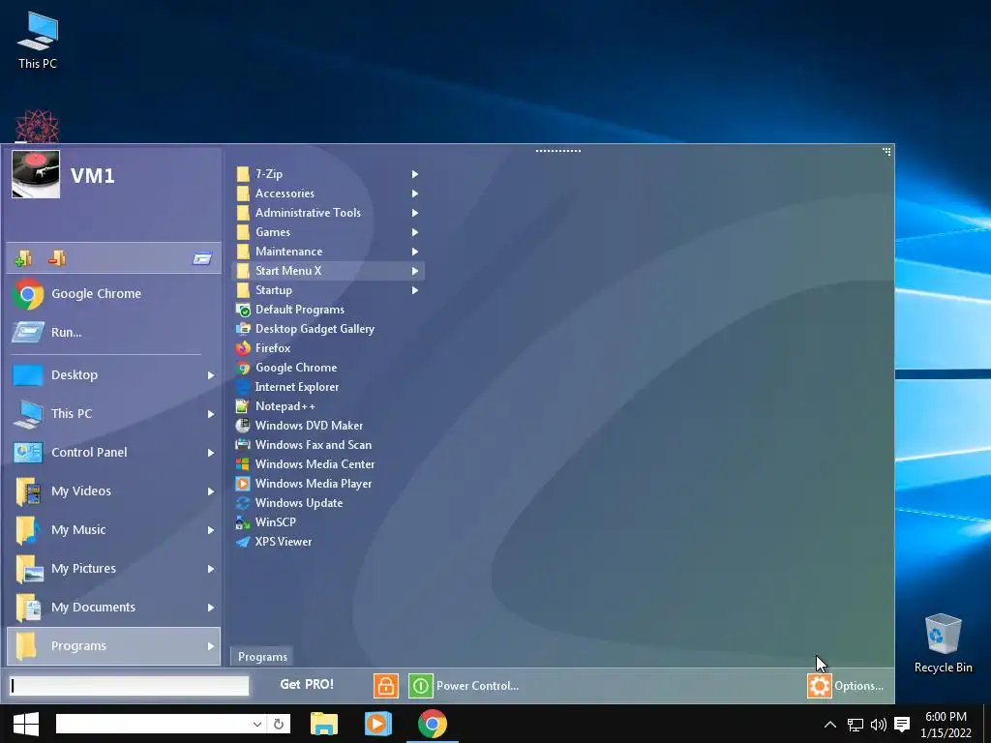The image size is (991, 743).
Task: Open Options... settings
Action: (846, 686)
